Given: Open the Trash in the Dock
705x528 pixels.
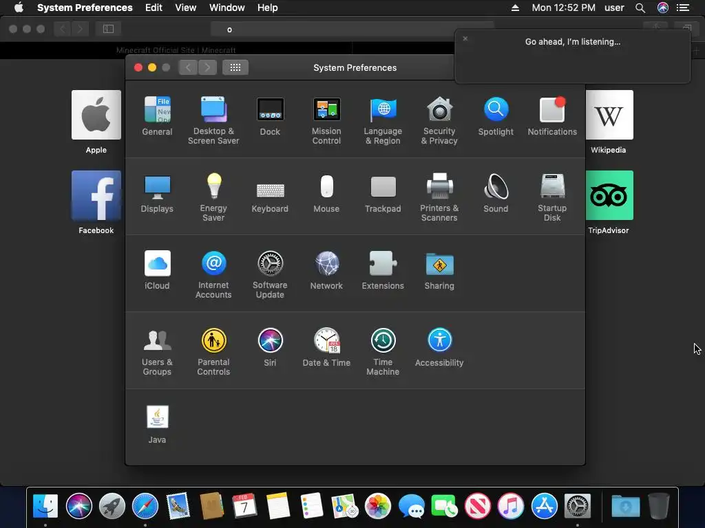Looking at the screenshot, I should [x=659, y=505].
